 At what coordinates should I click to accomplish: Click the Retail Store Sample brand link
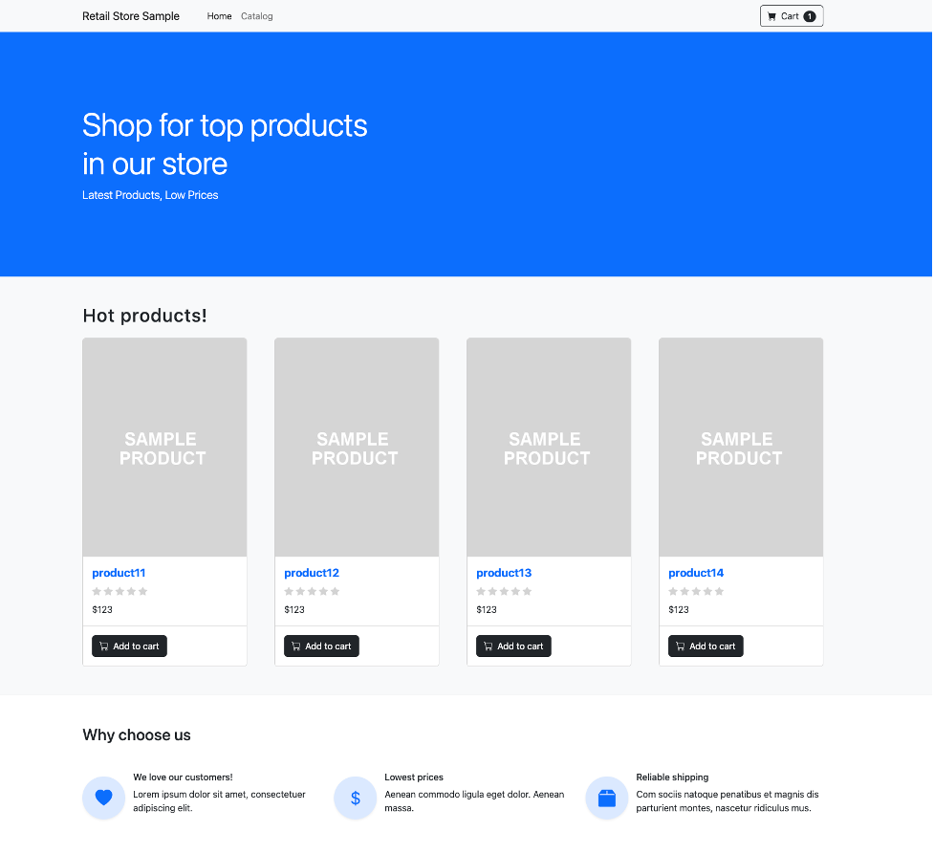130,15
